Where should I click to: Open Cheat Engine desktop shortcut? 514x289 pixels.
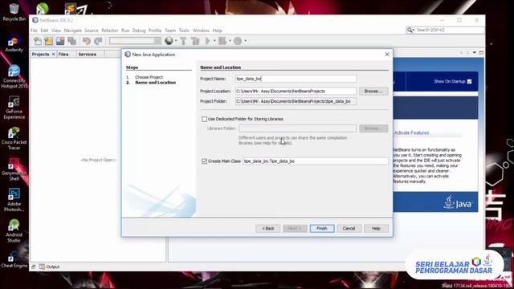[14, 259]
